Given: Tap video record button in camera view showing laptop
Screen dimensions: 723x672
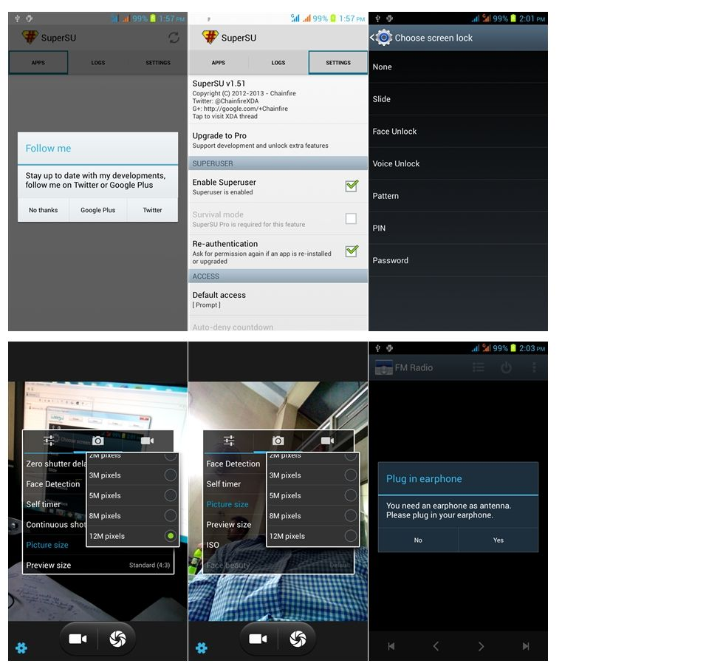Looking at the screenshot, I should [x=78, y=639].
